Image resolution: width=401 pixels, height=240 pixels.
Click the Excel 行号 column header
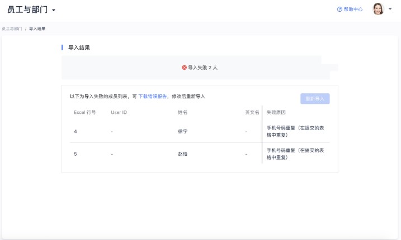tap(85, 112)
